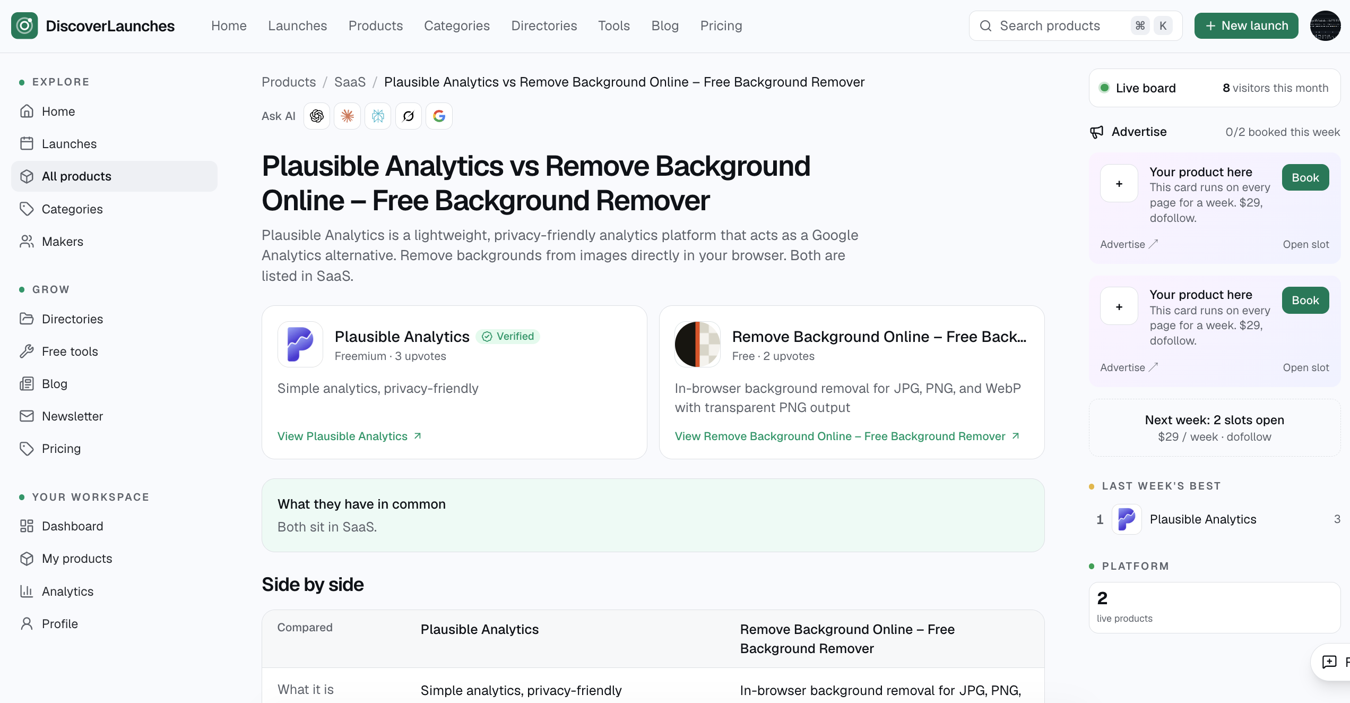
Task: Open Pricing in the Grow sidebar section
Action: (x=114, y=449)
